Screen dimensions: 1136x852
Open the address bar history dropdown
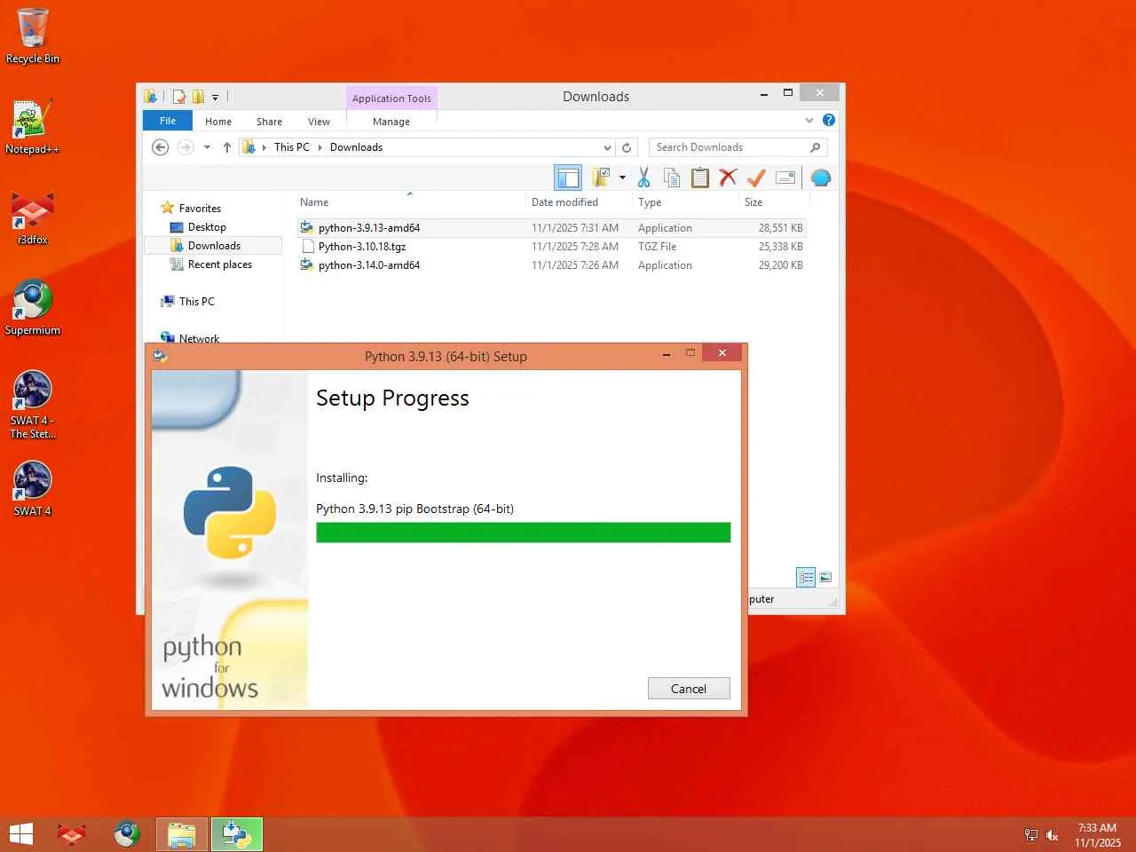click(x=607, y=147)
